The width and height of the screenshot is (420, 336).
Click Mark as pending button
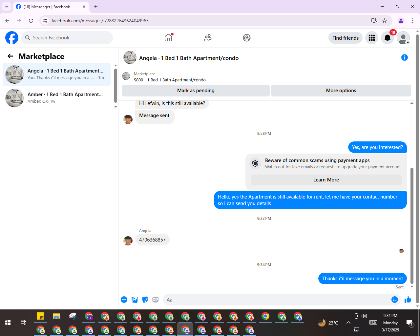pos(196,91)
